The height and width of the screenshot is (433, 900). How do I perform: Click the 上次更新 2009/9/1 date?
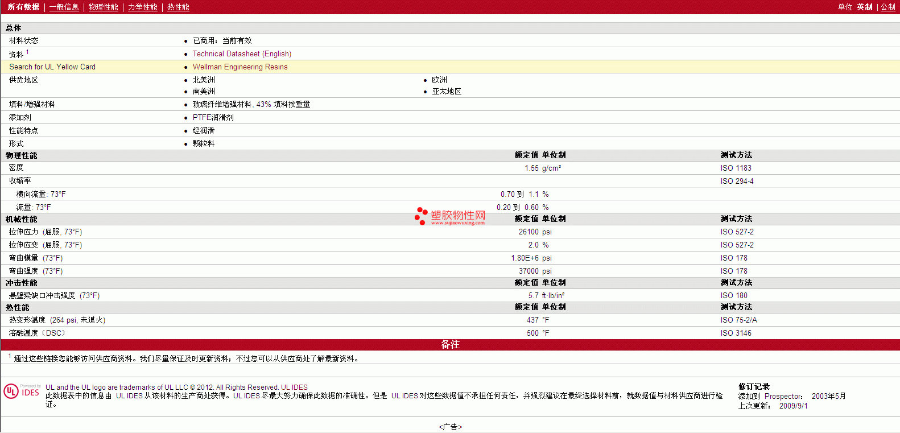773,406
